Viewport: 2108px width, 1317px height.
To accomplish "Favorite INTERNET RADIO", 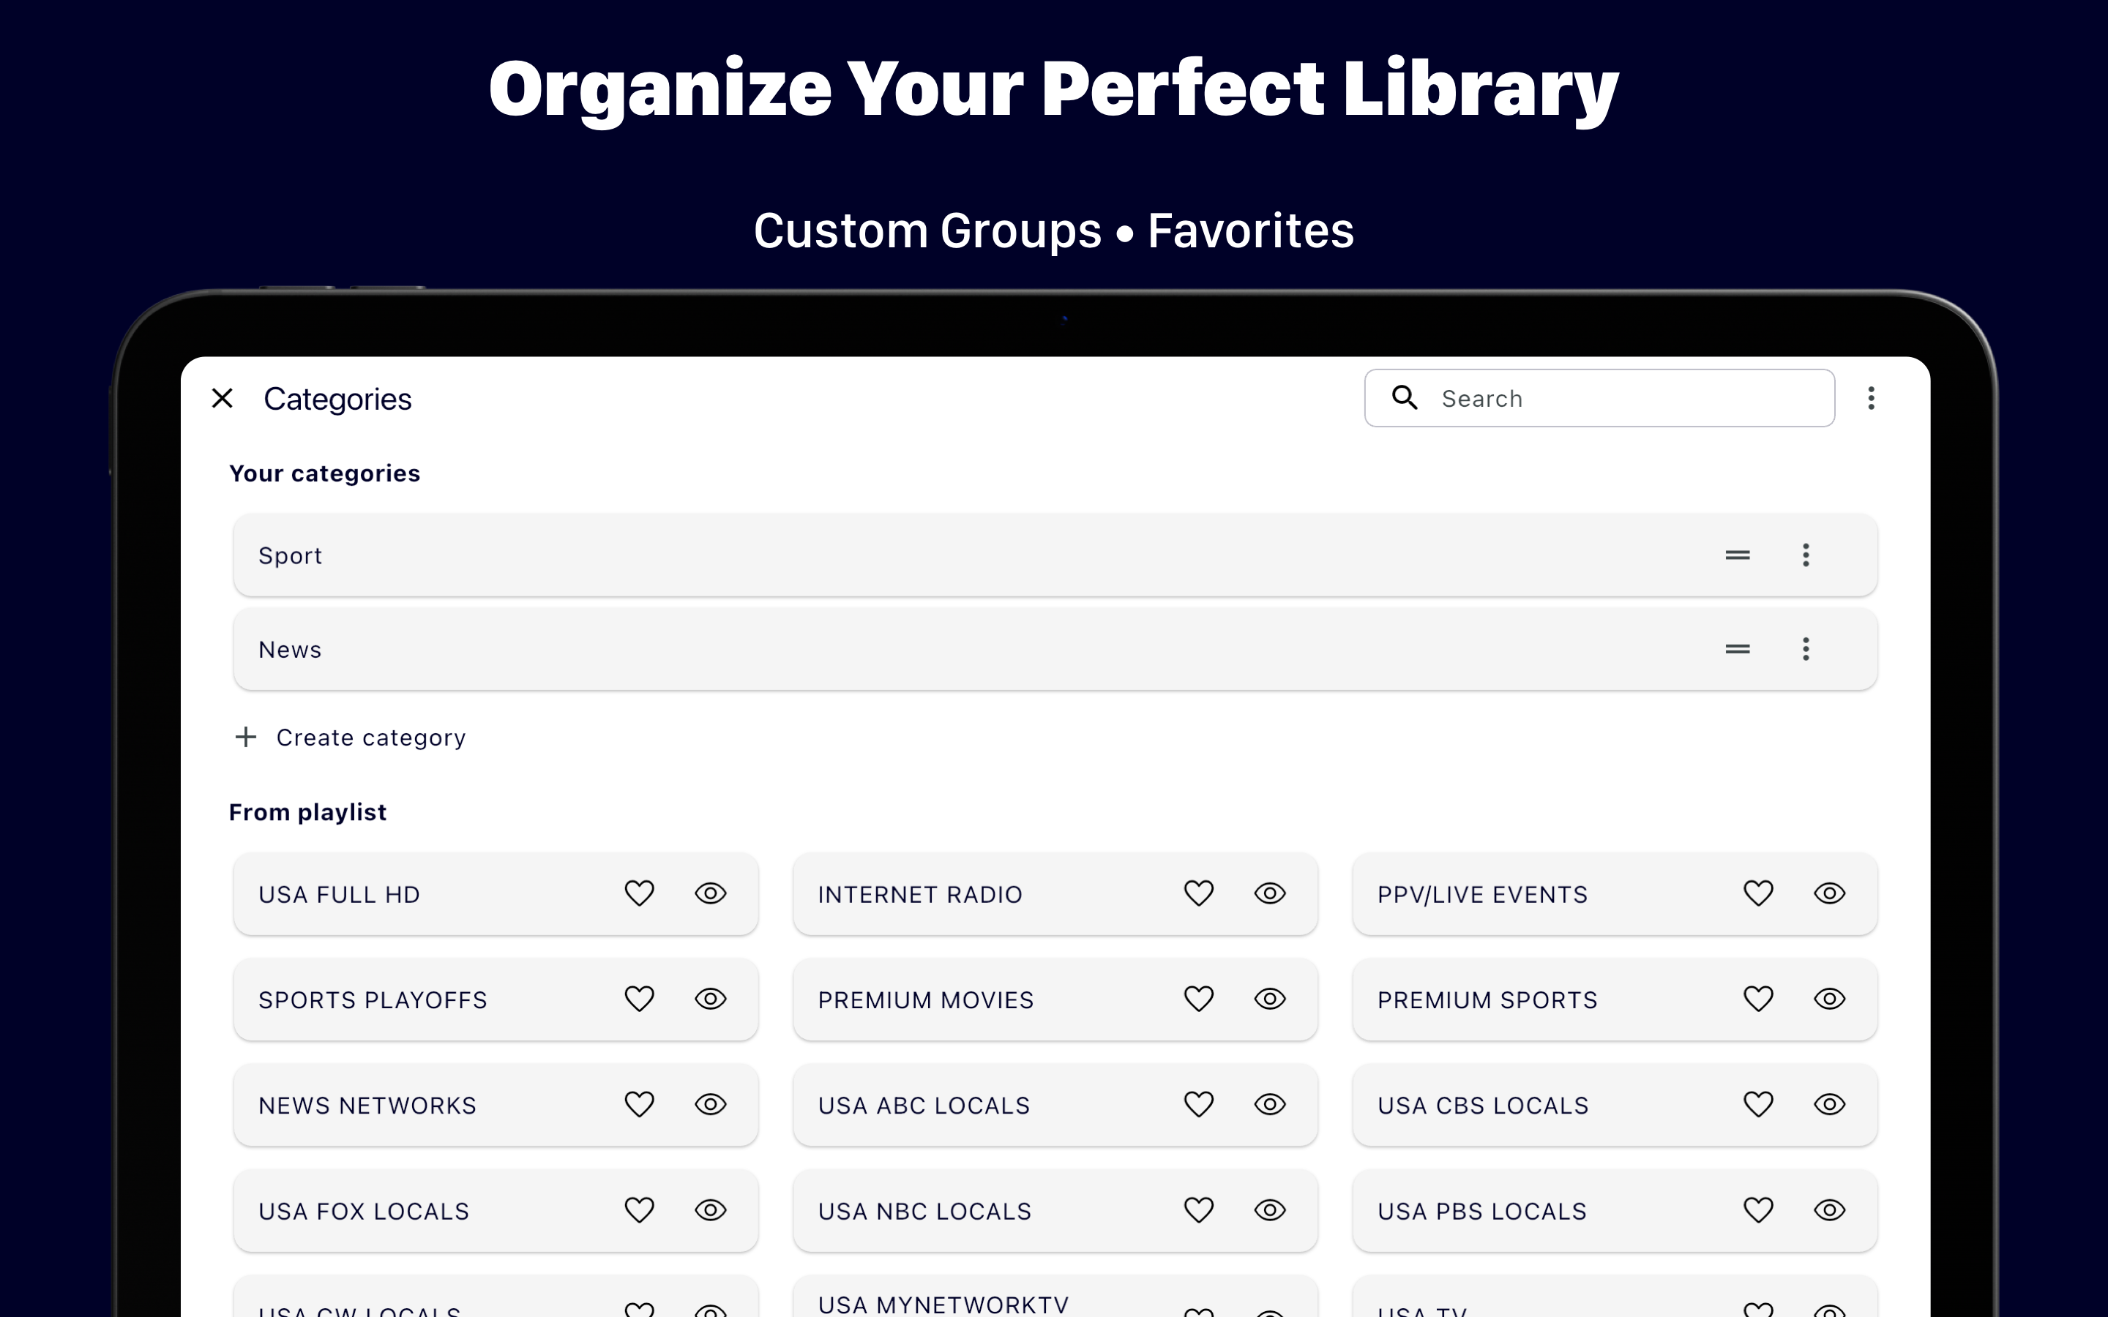I will click(1199, 893).
